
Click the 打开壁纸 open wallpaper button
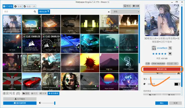click(x=20, y=99)
